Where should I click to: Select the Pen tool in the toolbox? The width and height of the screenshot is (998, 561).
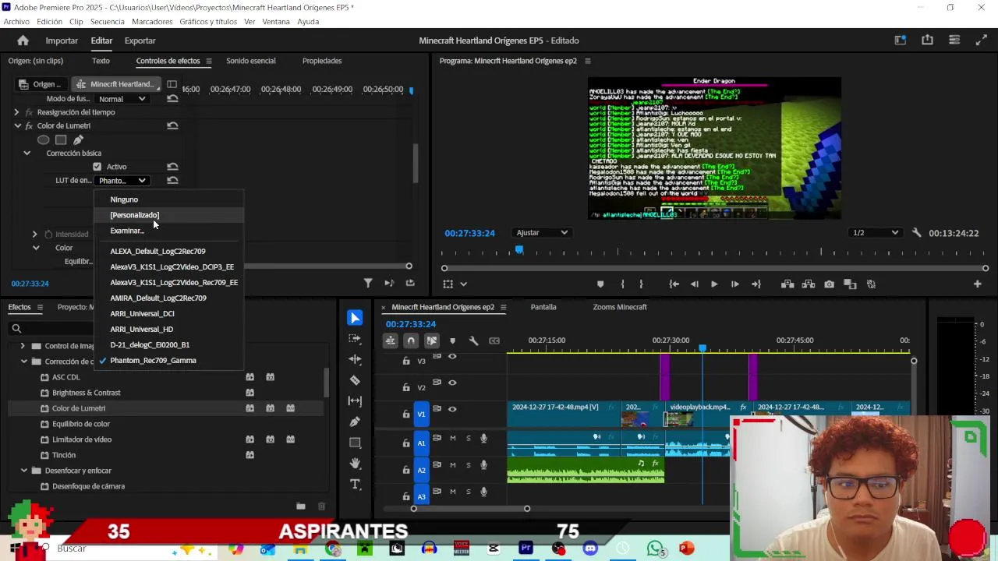tap(355, 422)
